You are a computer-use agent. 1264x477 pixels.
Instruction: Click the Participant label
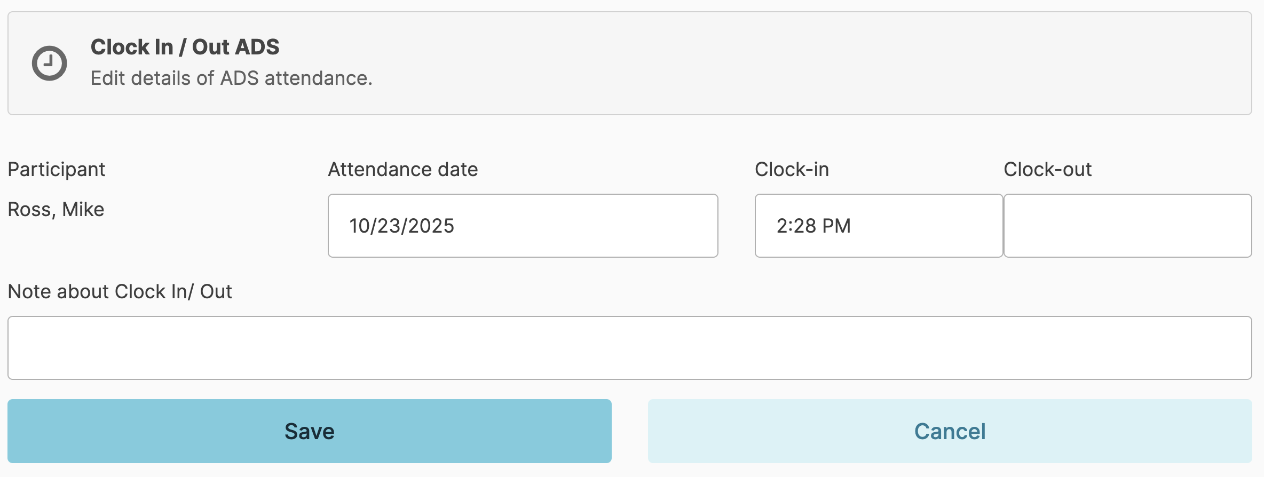point(56,170)
